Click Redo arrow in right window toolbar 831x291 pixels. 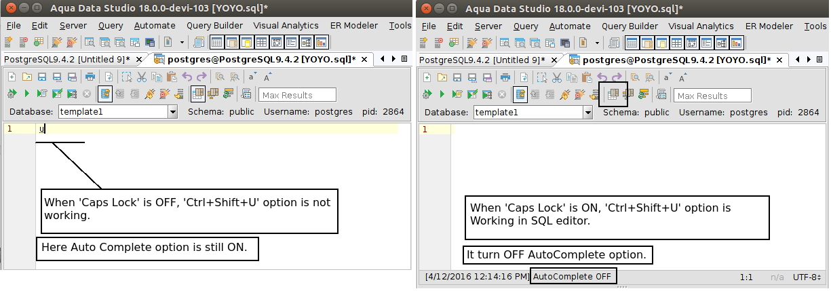(617, 77)
